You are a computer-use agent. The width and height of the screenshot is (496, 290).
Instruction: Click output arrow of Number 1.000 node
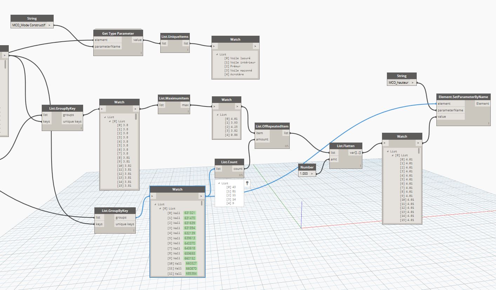311,174
